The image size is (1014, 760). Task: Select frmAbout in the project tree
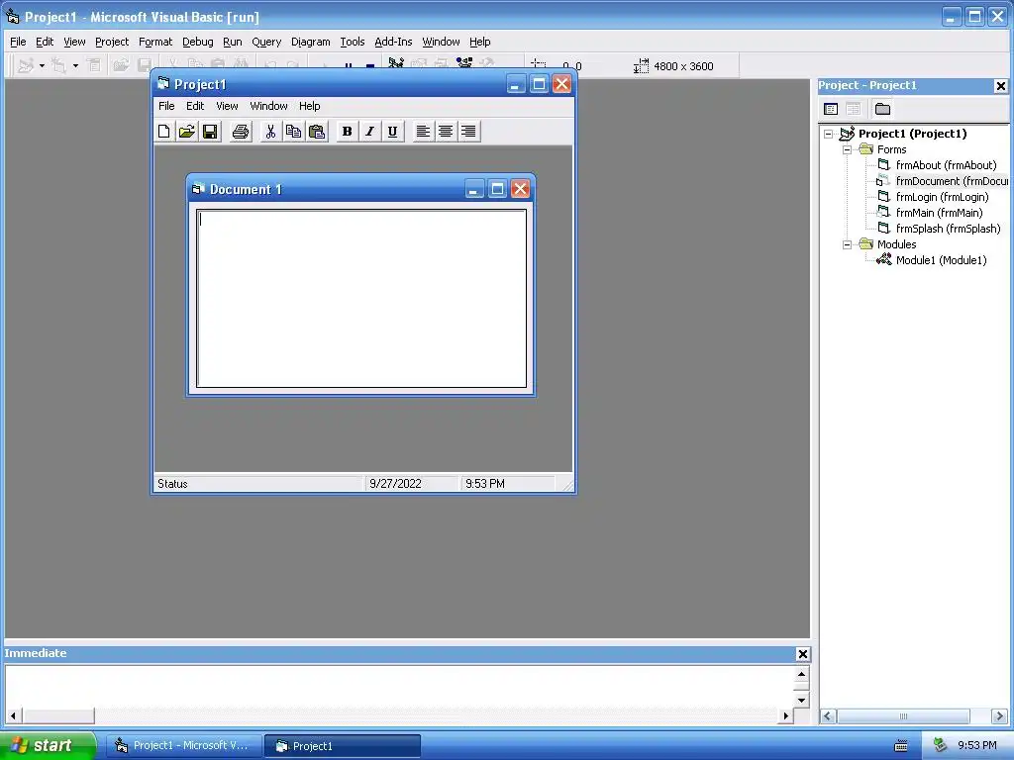946,165
